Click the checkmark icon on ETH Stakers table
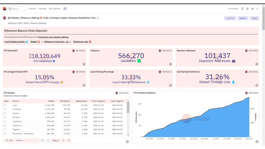The width and height of the screenshot is (265, 149). click(127, 142)
